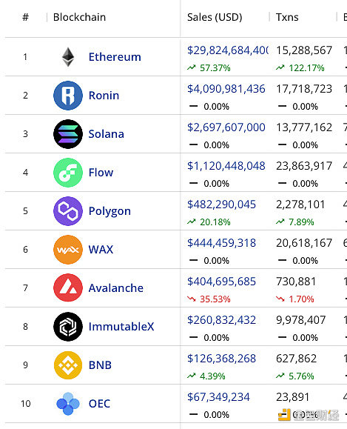The image size is (347, 429).
Task: Click the Ethereum diamond logo icon
Action: pyautogui.click(x=68, y=57)
